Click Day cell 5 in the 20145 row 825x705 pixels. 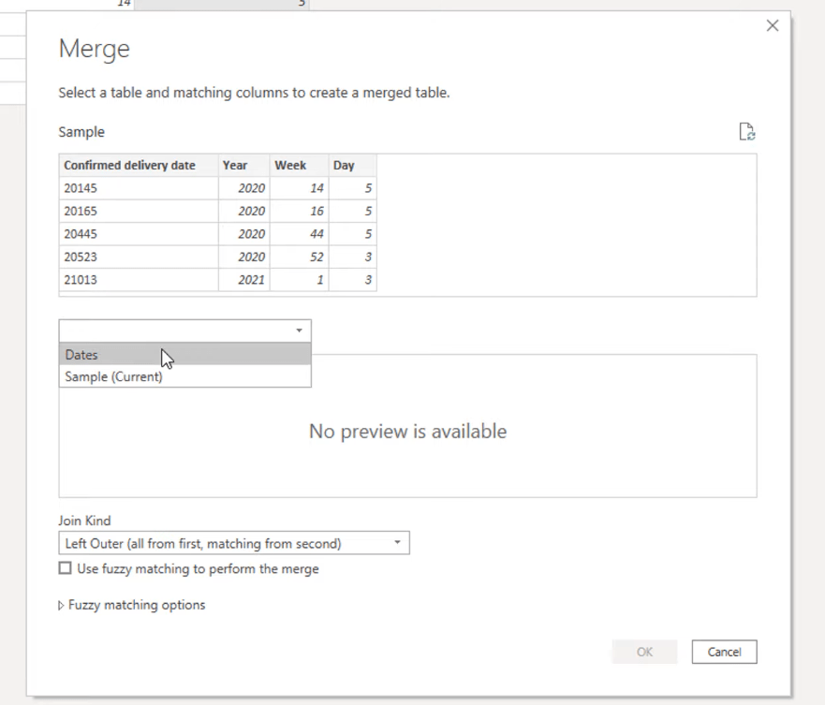(x=352, y=188)
